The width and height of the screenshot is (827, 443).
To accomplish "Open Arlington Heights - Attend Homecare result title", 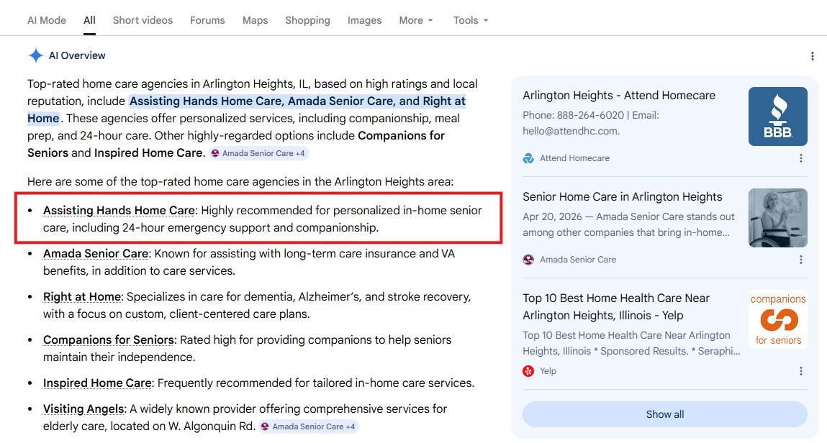I will point(619,96).
